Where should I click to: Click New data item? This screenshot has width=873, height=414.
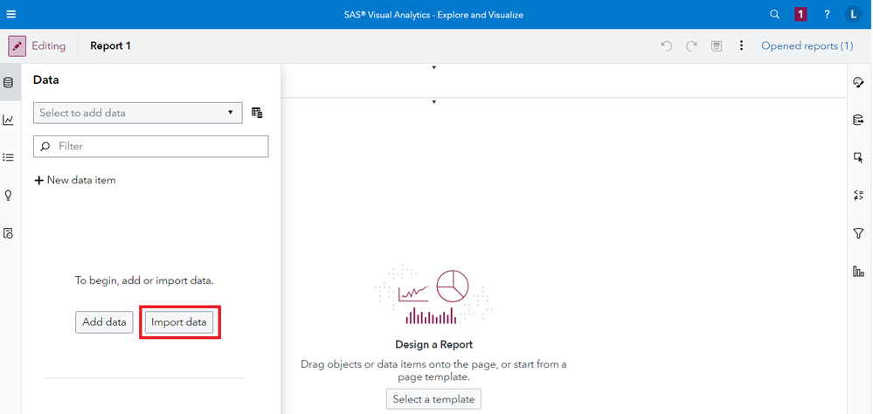[x=75, y=180]
